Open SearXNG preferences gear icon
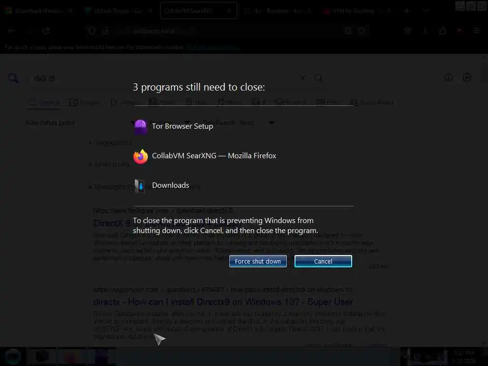This screenshot has width=488, height=366. 467,78
